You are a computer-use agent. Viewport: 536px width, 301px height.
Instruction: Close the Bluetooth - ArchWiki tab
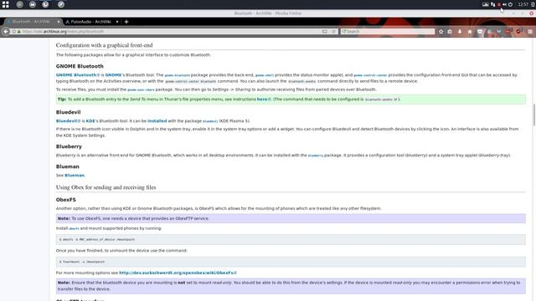coord(59,22)
